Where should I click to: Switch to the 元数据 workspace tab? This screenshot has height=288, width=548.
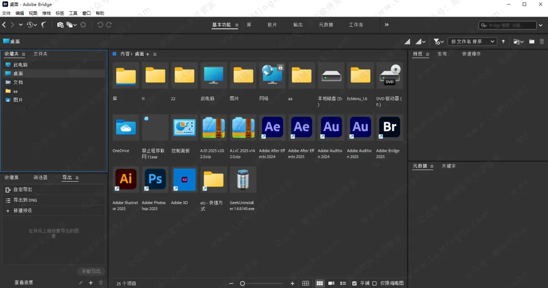coord(326,25)
